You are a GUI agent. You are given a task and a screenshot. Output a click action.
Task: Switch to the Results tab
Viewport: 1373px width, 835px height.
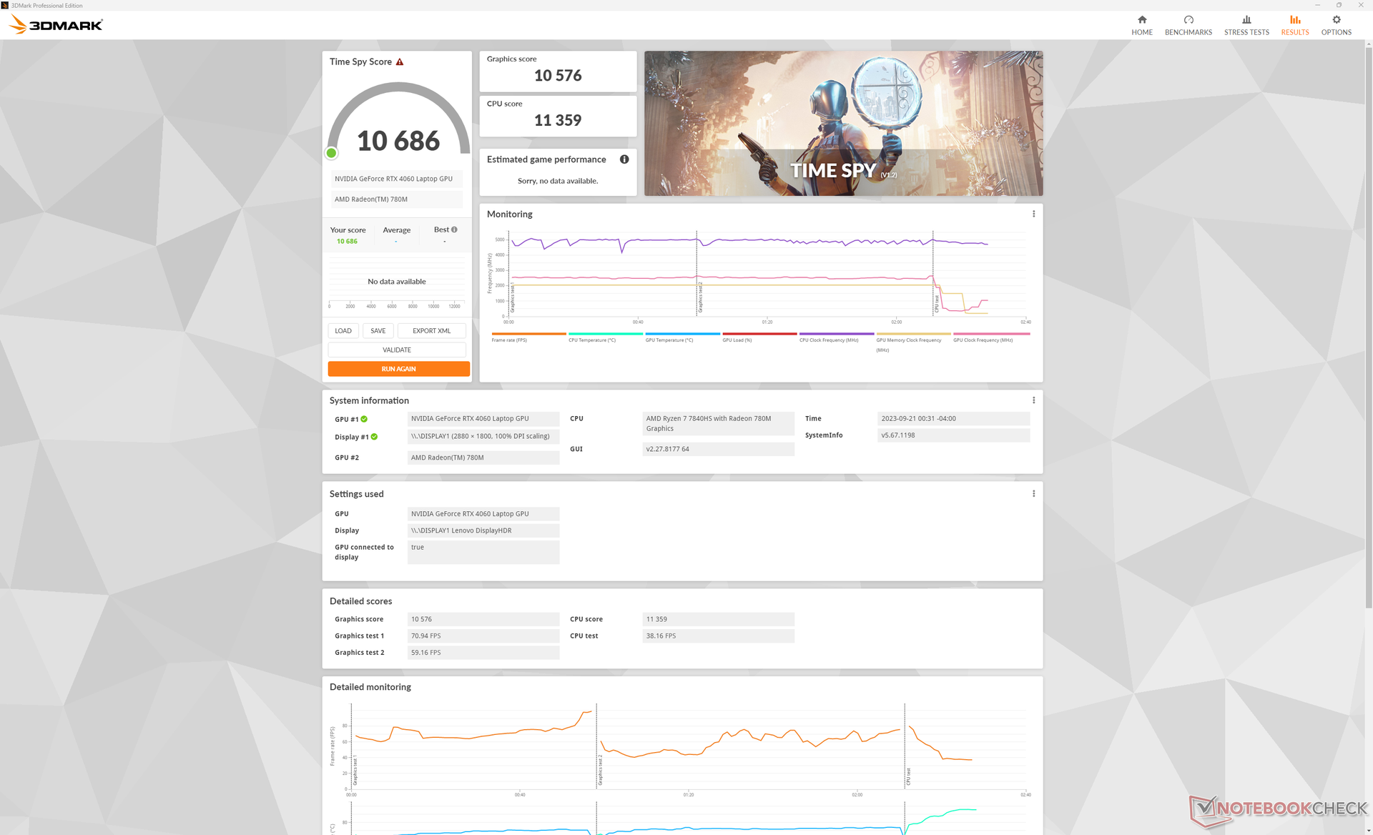pyautogui.click(x=1294, y=25)
